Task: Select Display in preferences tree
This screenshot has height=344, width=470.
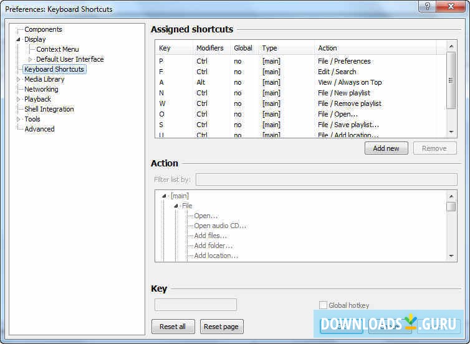Action: 35,39
